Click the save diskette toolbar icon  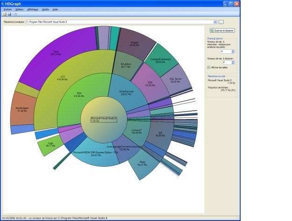(x=9, y=14)
